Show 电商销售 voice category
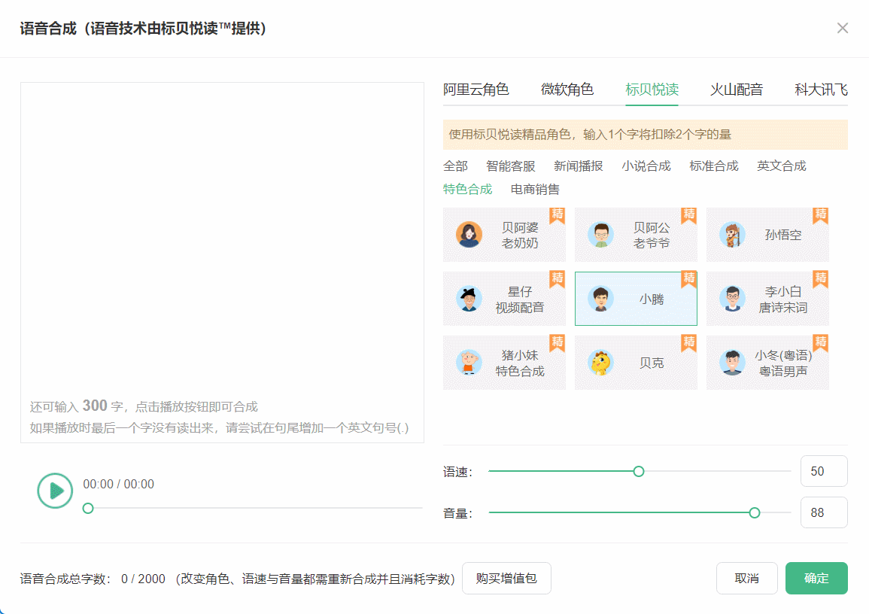The width and height of the screenshot is (869, 614). pyautogui.click(x=535, y=190)
